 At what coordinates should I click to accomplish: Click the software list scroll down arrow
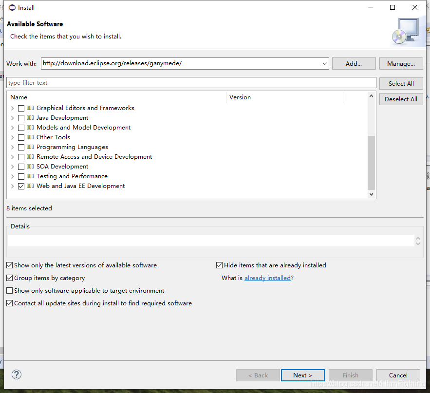pos(371,194)
